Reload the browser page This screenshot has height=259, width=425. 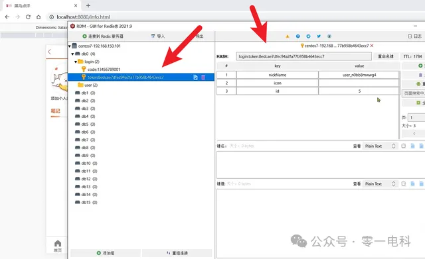[x=28, y=17]
